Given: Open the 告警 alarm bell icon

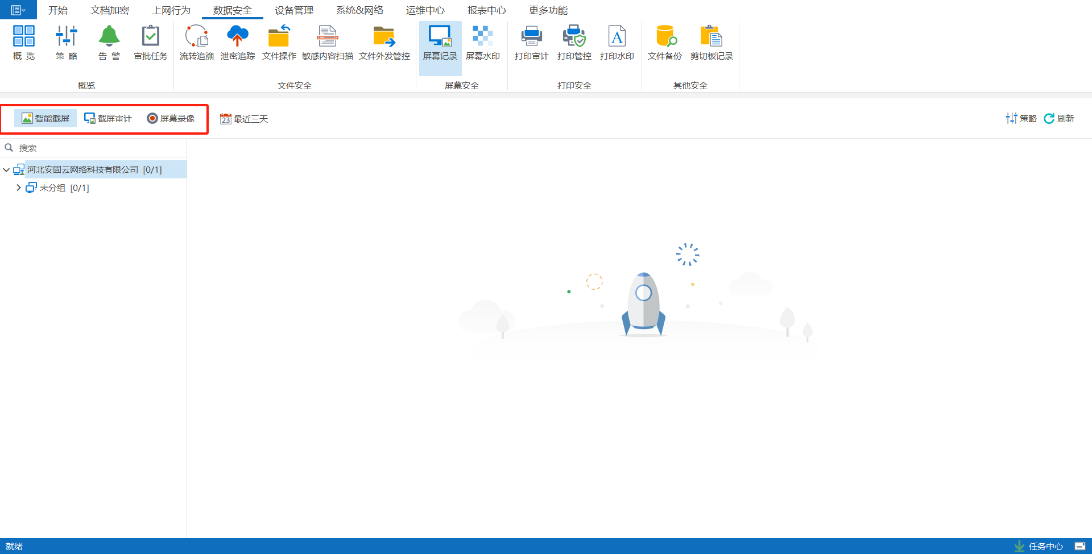Looking at the screenshot, I should pyautogui.click(x=109, y=43).
